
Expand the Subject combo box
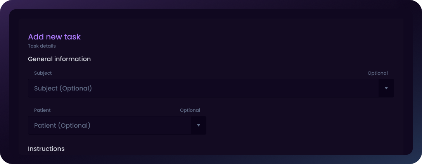click(386, 88)
